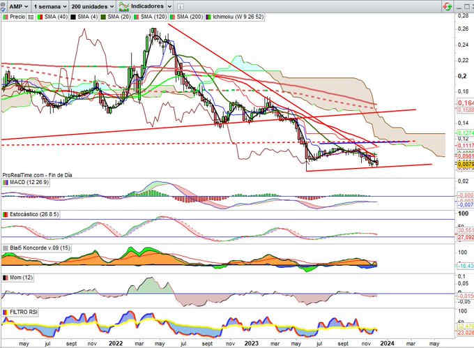
Task: Click the list icon beside Precio
Action: click(x=31, y=17)
